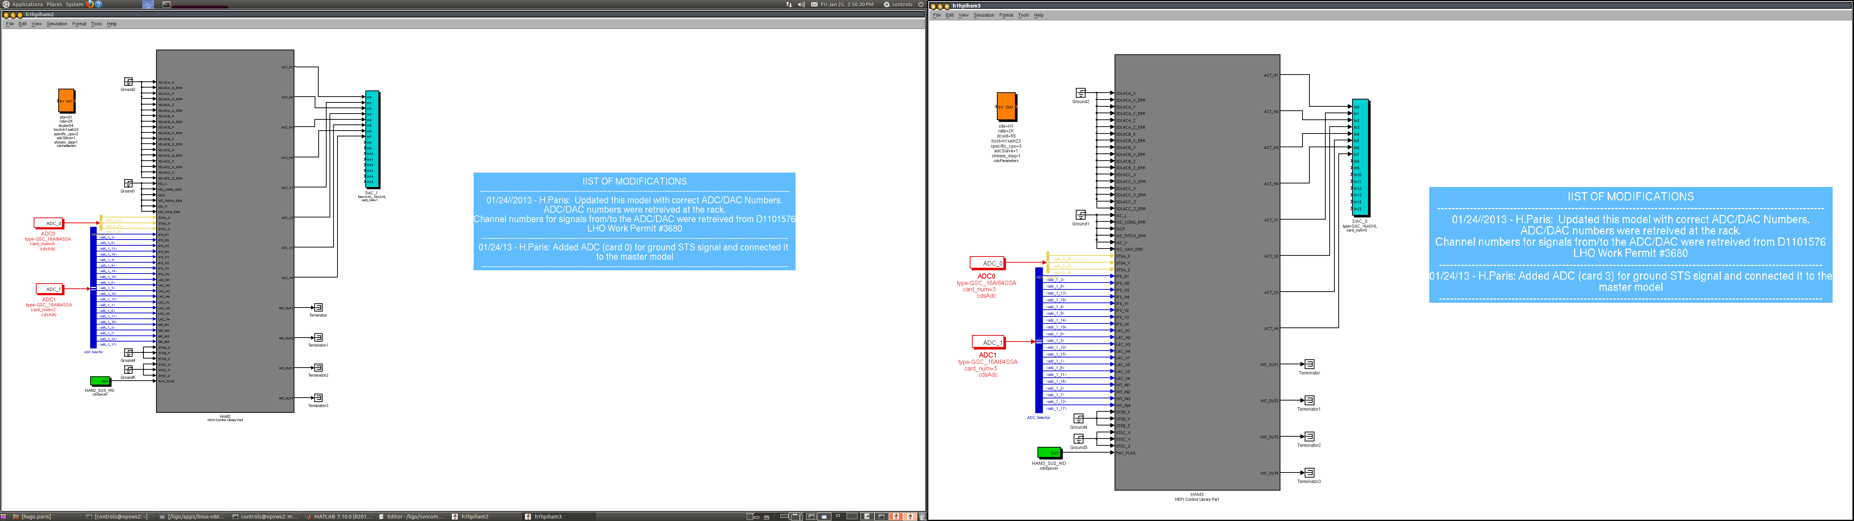Open the Edit menu in h1hpiham3

point(949,15)
